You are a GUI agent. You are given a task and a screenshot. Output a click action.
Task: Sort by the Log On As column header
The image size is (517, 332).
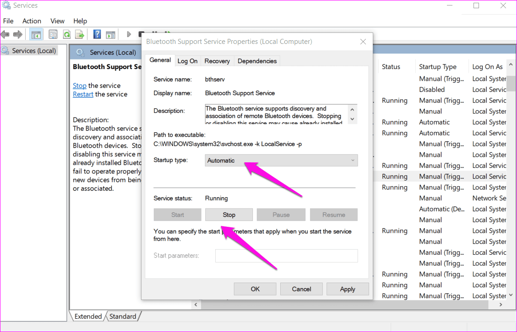click(487, 67)
